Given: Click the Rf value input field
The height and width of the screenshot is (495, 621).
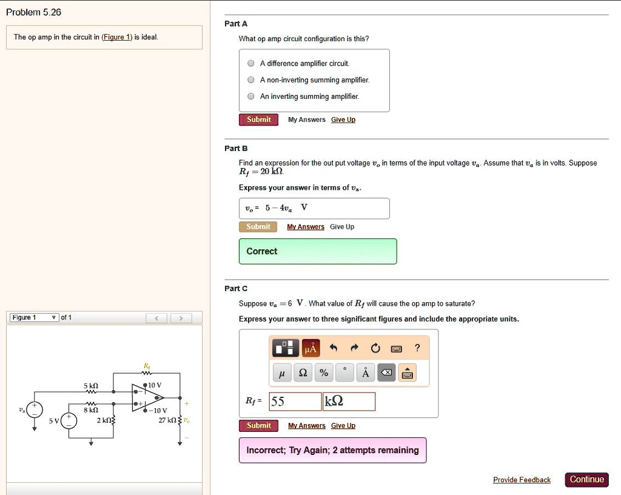Looking at the screenshot, I should tap(296, 401).
